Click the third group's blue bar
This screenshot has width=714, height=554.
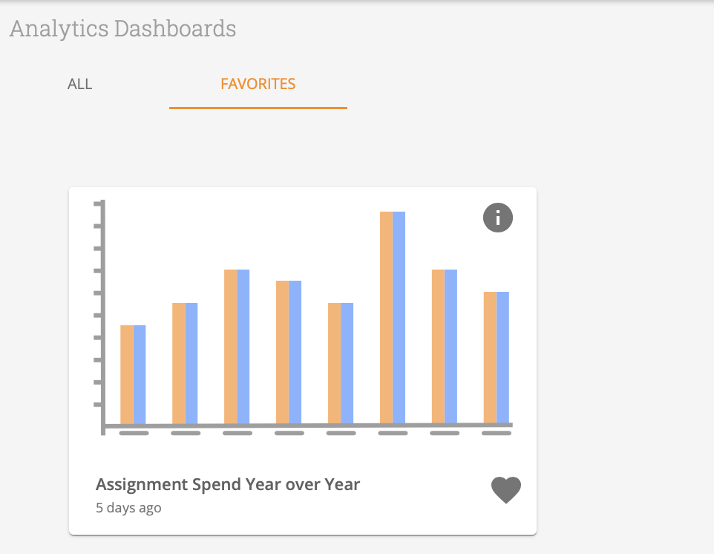(243, 346)
